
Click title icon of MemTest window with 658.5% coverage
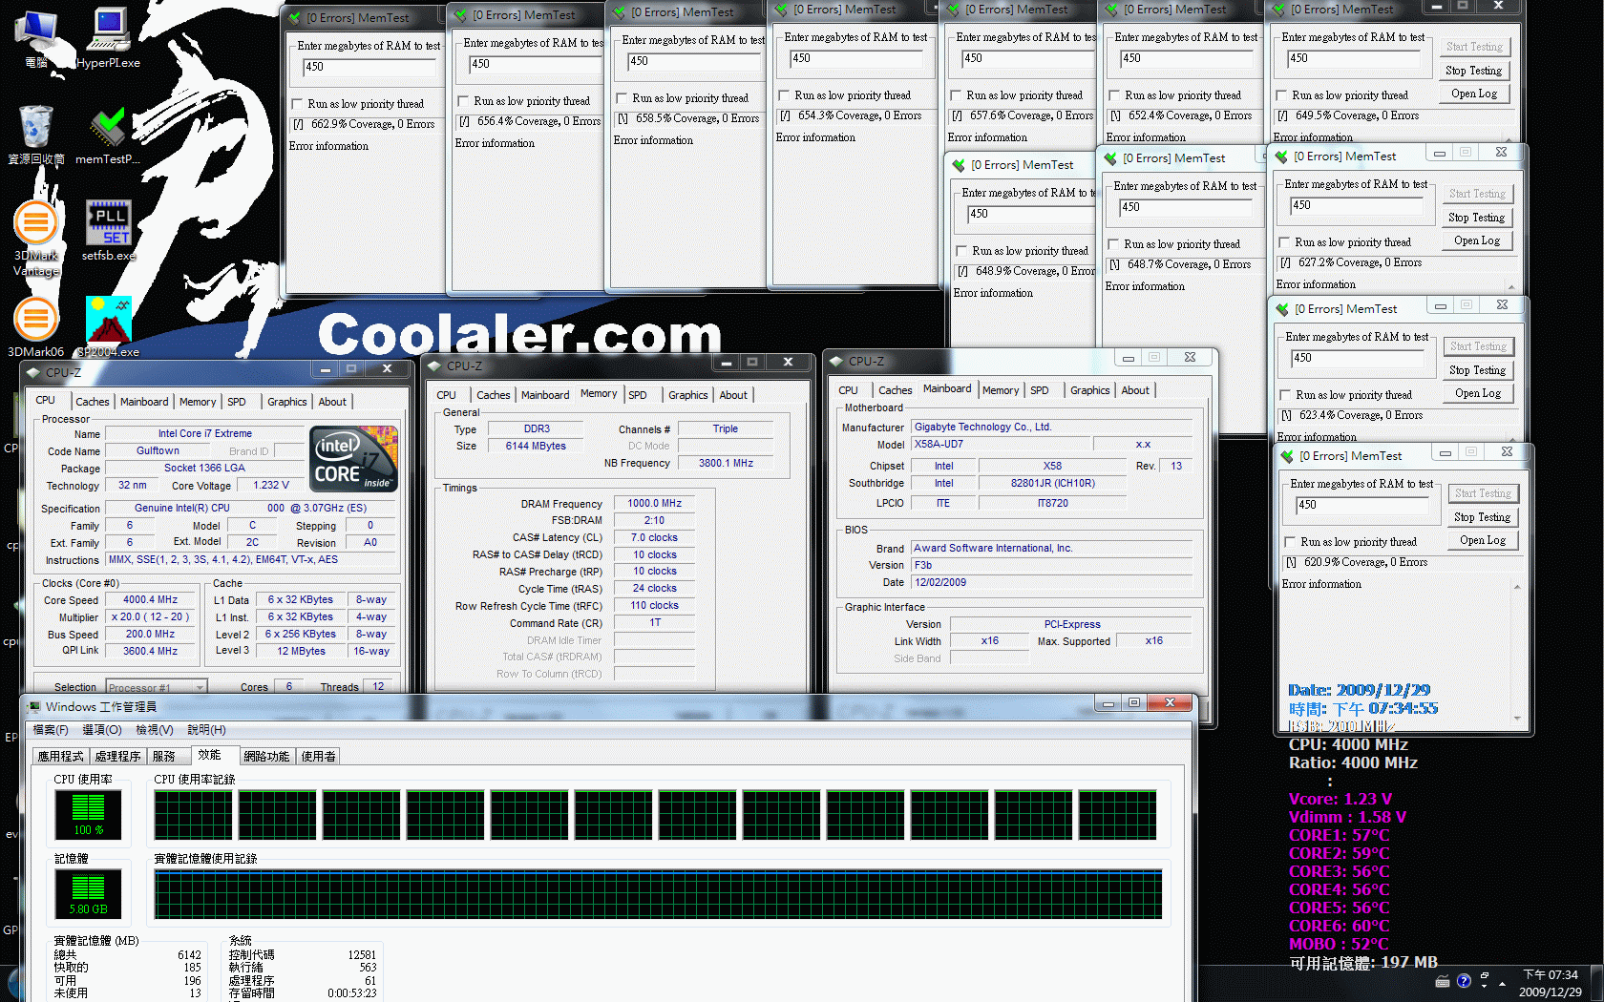tap(620, 12)
